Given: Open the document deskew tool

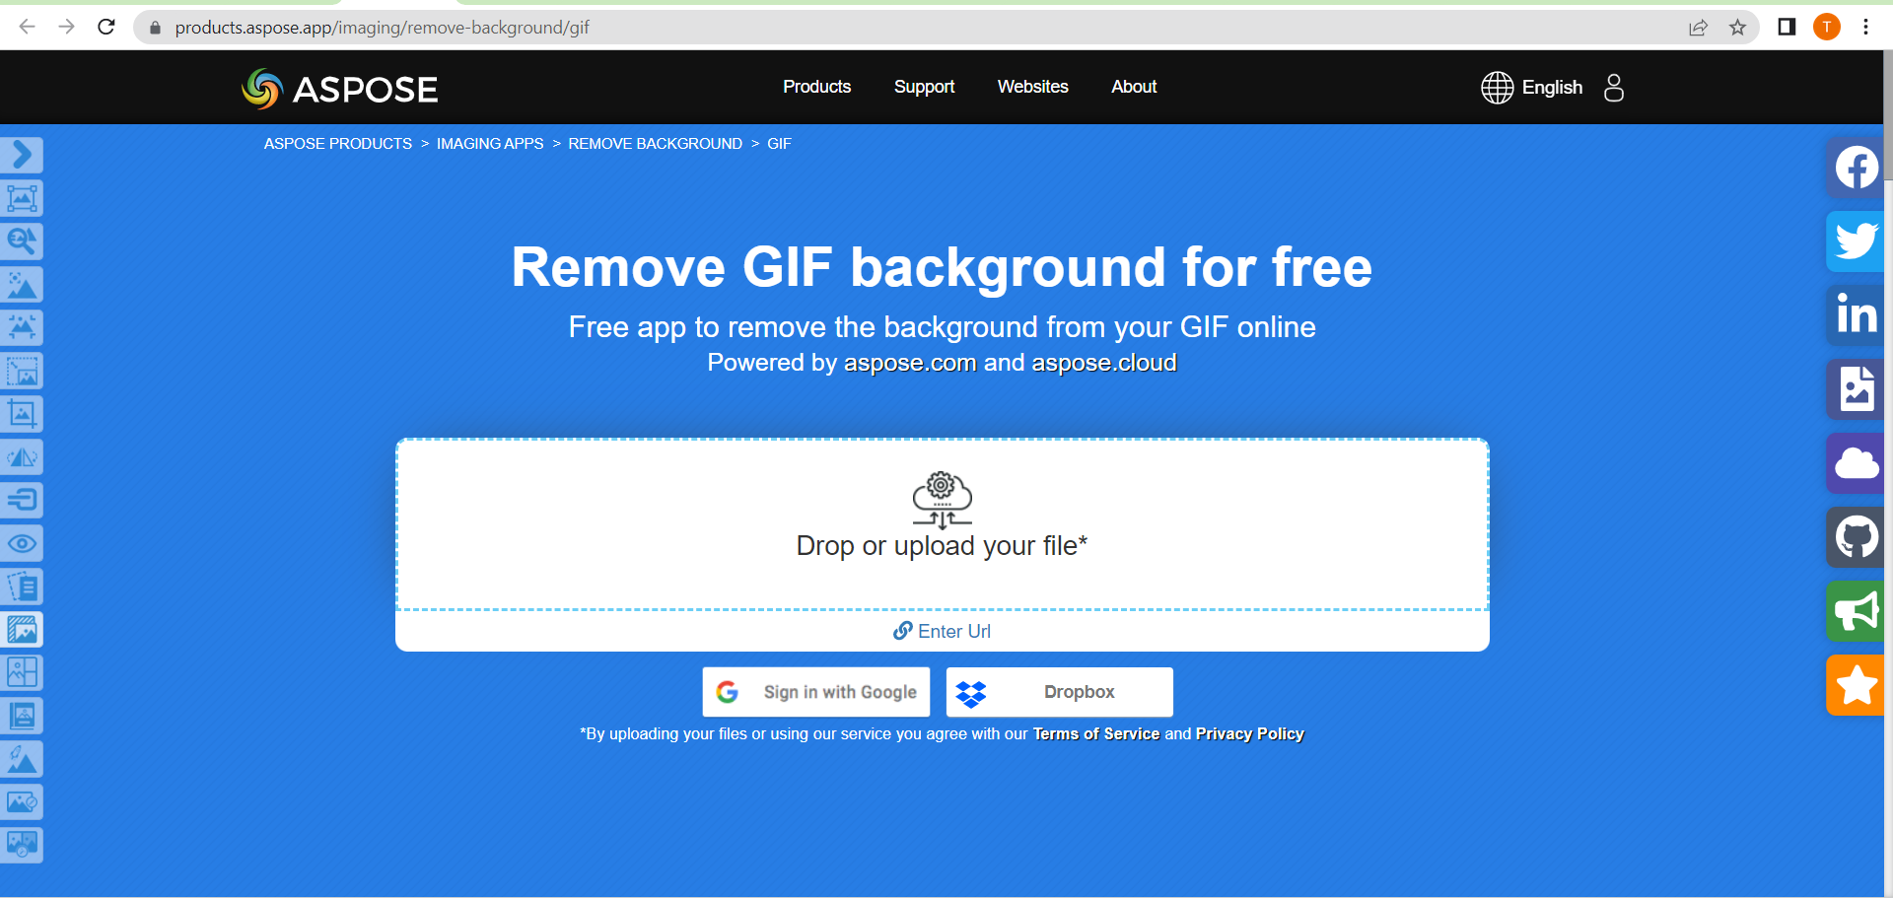Looking at the screenshot, I should [22, 587].
